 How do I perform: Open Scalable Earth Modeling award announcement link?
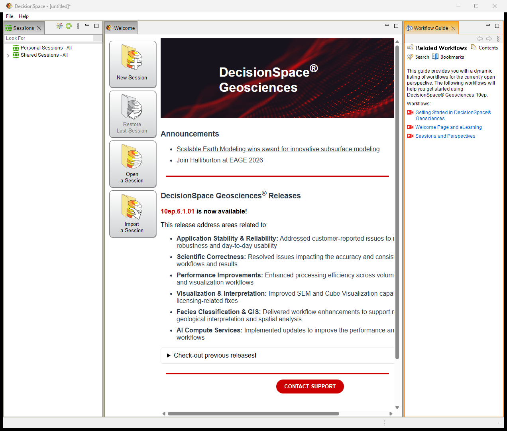[278, 149]
